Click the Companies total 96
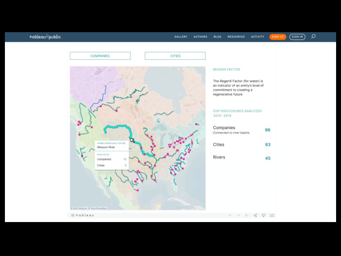This screenshot has width=341, height=256. point(267,130)
